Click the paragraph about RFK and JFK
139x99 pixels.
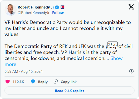68,52
